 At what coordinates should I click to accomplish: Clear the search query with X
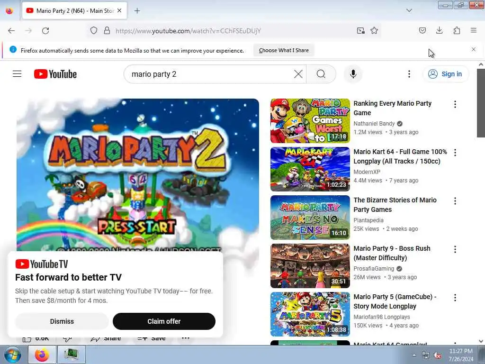pyautogui.click(x=298, y=74)
